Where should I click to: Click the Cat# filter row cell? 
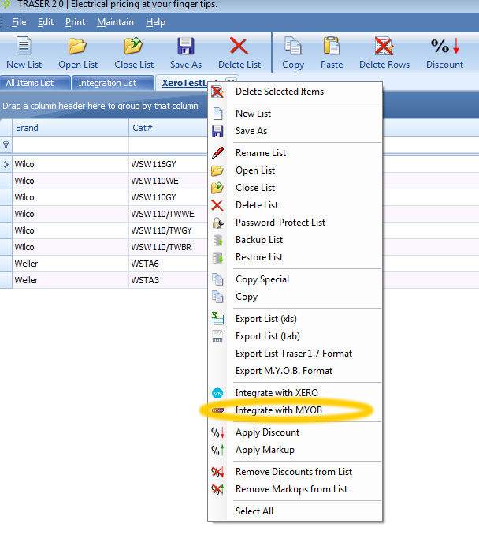coord(169,145)
